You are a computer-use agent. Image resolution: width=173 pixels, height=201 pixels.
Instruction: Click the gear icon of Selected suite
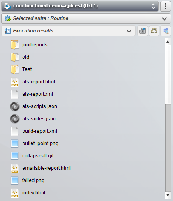8,18
